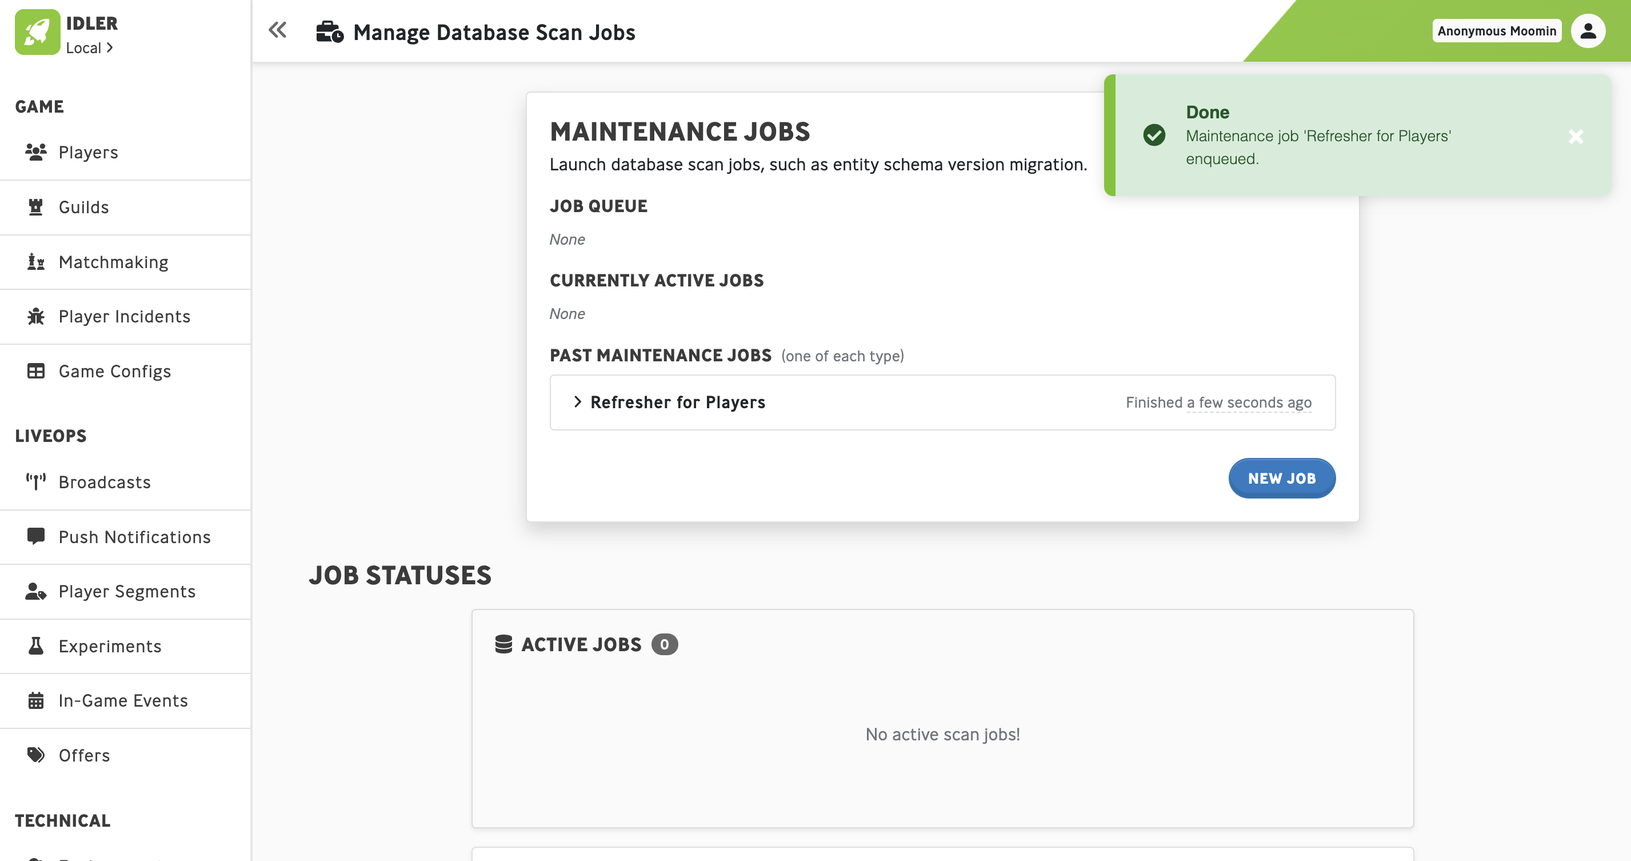Dismiss the Done notification toast

pos(1576,136)
